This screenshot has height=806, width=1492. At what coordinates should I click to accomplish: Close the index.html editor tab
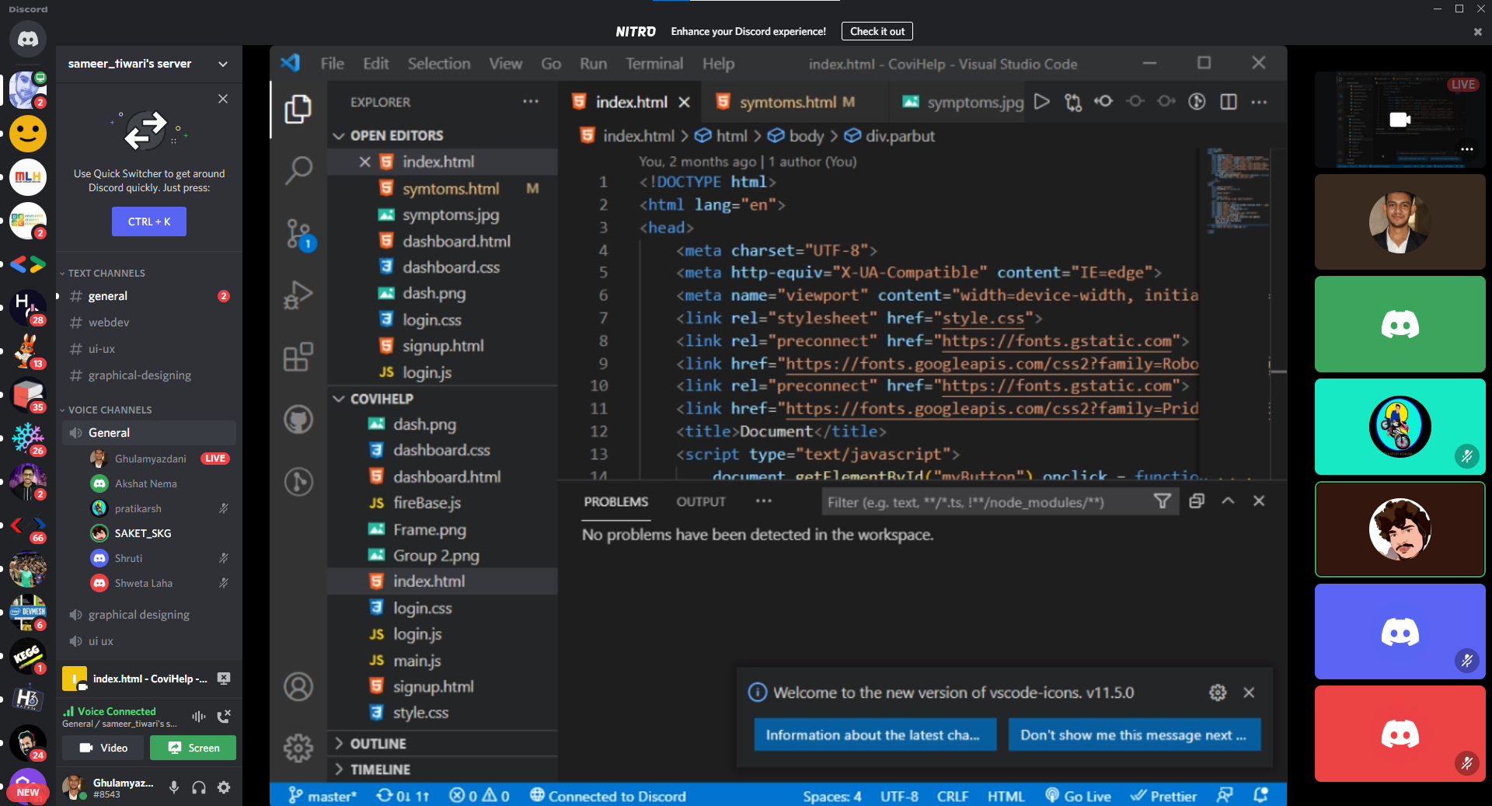(x=684, y=102)
